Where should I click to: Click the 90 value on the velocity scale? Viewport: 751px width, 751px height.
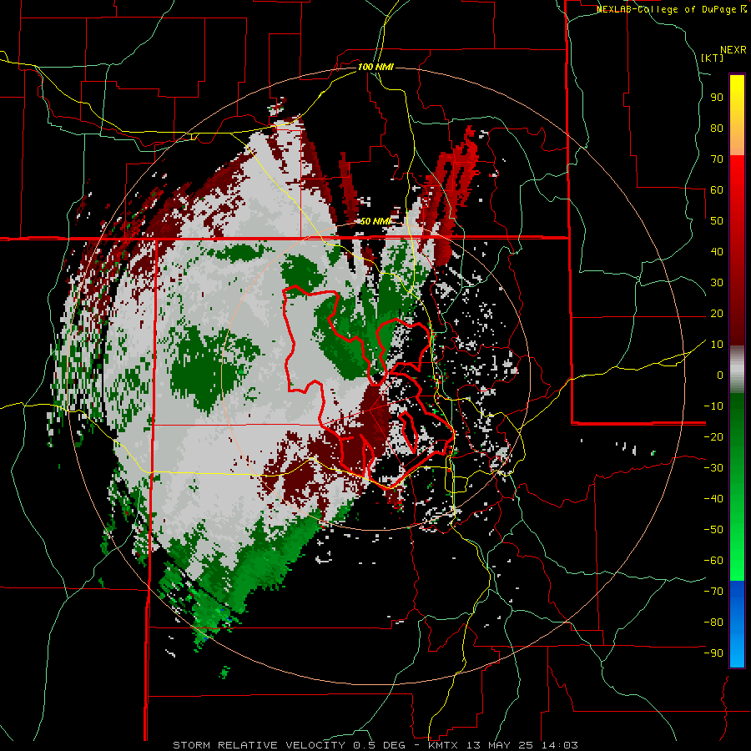717,98
